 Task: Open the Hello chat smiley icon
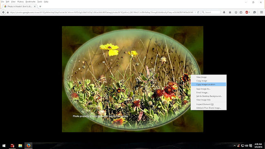pos(254,12)
